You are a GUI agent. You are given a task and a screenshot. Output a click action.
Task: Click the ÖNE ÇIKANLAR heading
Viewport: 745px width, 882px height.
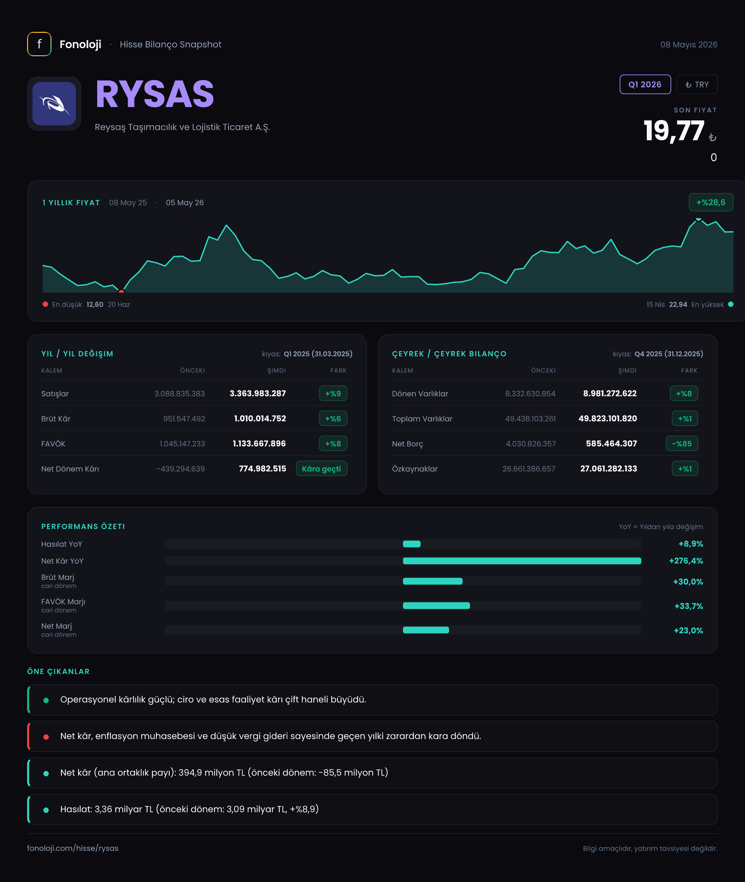[x=58, y=671]
